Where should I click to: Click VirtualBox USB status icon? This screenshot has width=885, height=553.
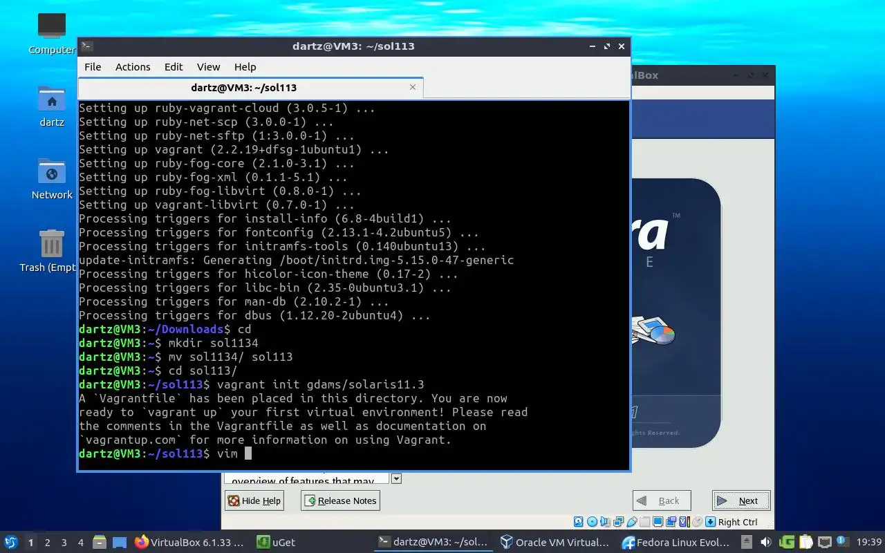tap(631, 522)
